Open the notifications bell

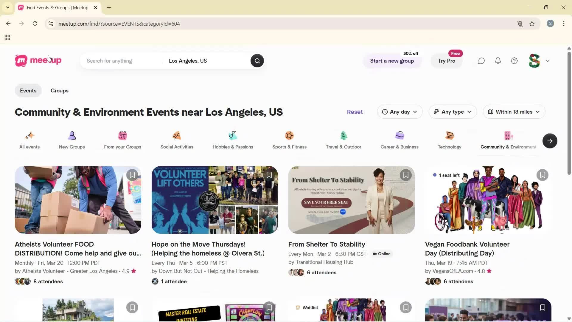(x=498, y=61)
